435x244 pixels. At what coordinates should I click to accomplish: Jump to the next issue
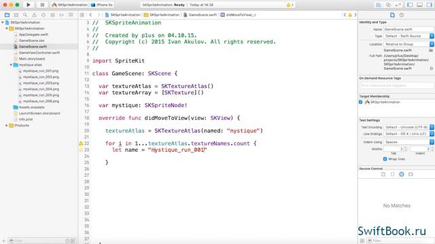click(x=355, y=15)
